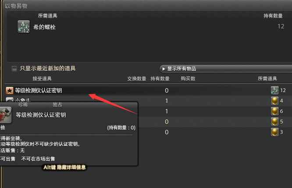Click the 希的螺栓 item name text
This screenshot has height=188, width=292.
point(45,27)
